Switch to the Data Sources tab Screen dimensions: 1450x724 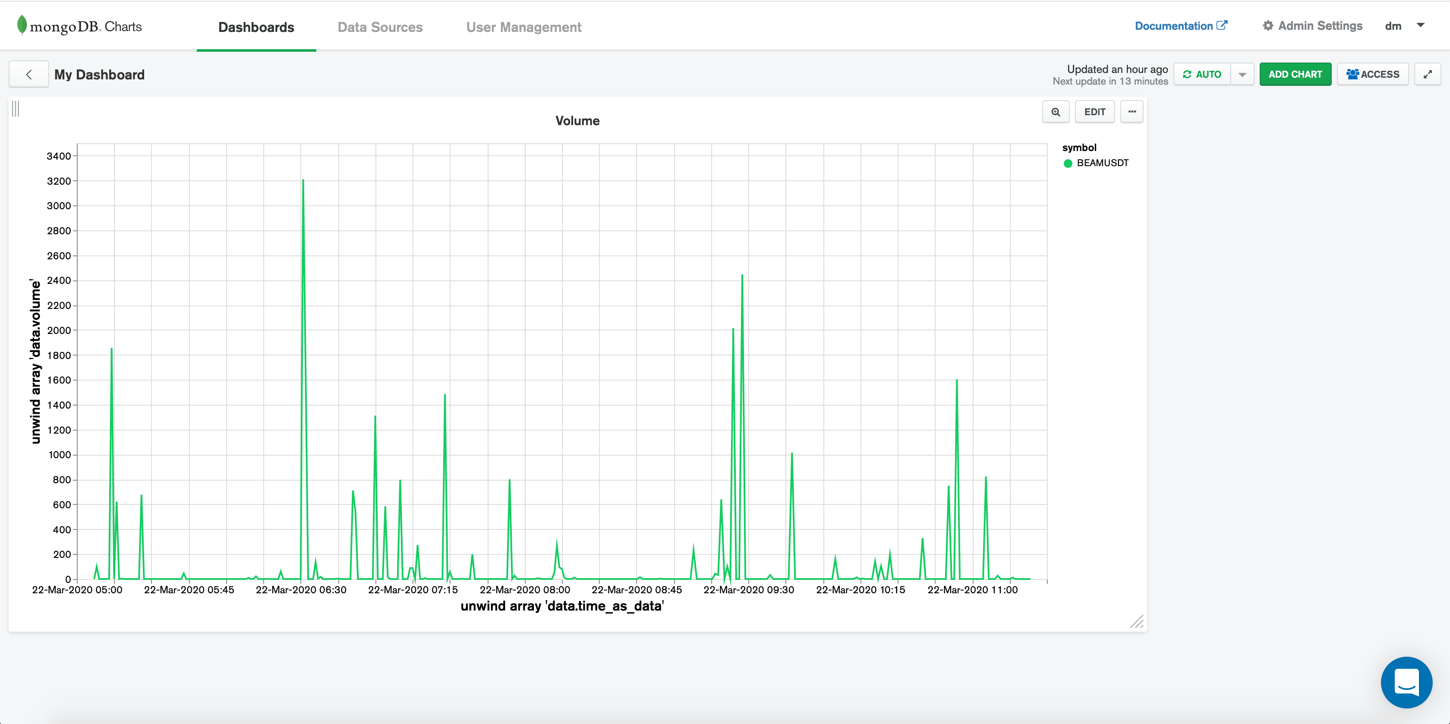pos(380,27)
